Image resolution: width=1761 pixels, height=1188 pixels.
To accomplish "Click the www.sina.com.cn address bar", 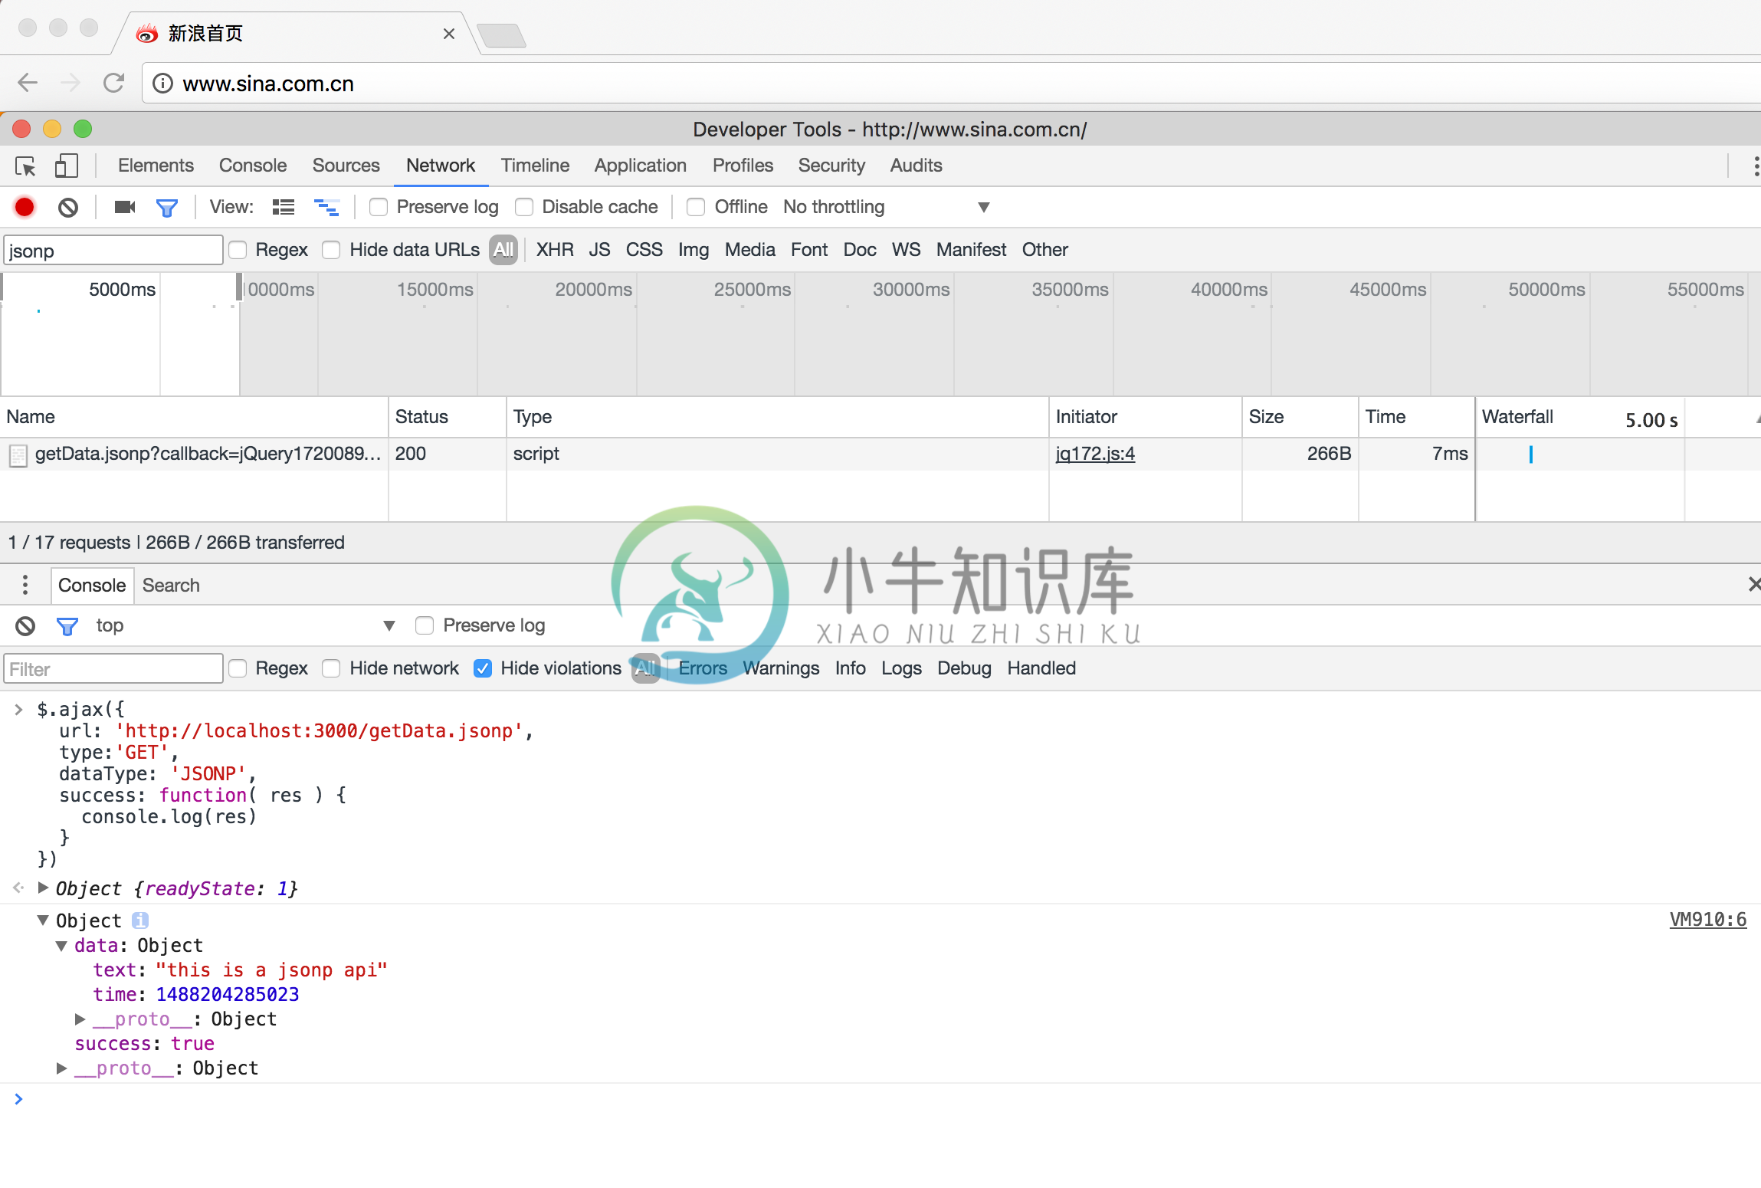I will tap(950, 84).
